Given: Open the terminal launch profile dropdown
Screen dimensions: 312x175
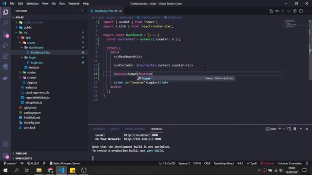Looking at the screenshot, I should pos(284,129).
